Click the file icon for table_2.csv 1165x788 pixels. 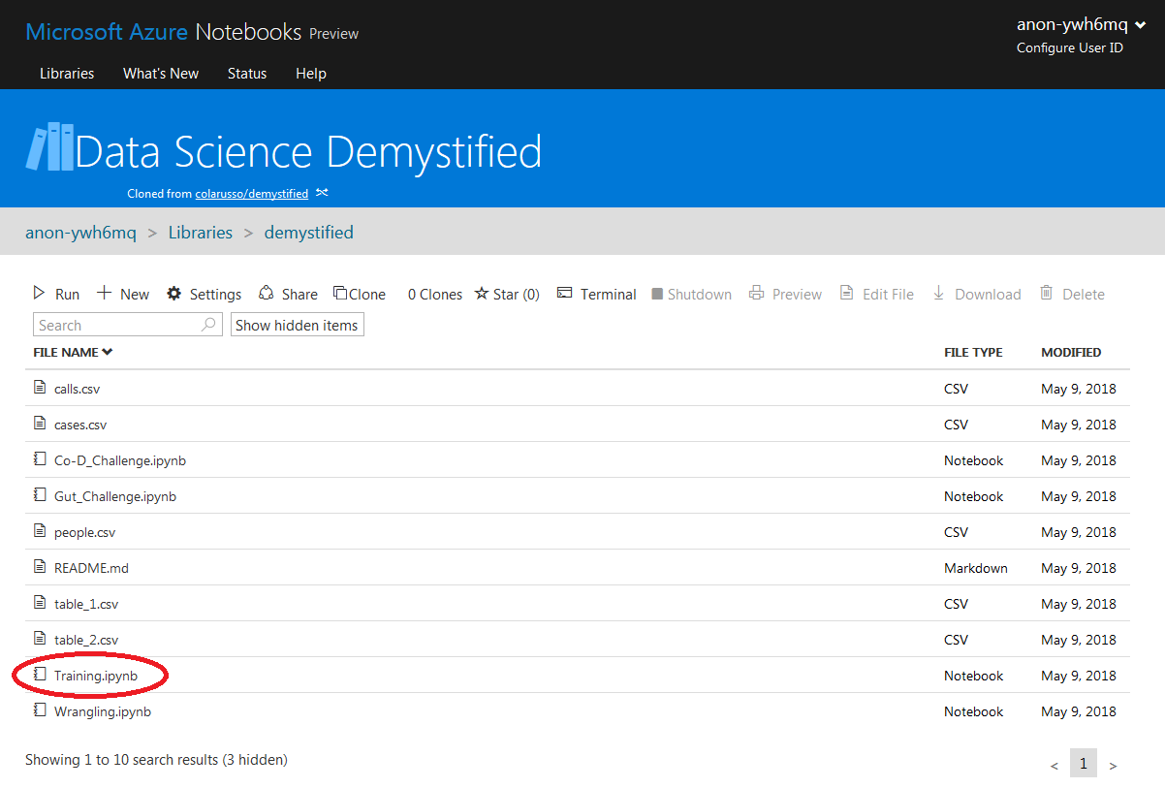click(x=40, y=639)
